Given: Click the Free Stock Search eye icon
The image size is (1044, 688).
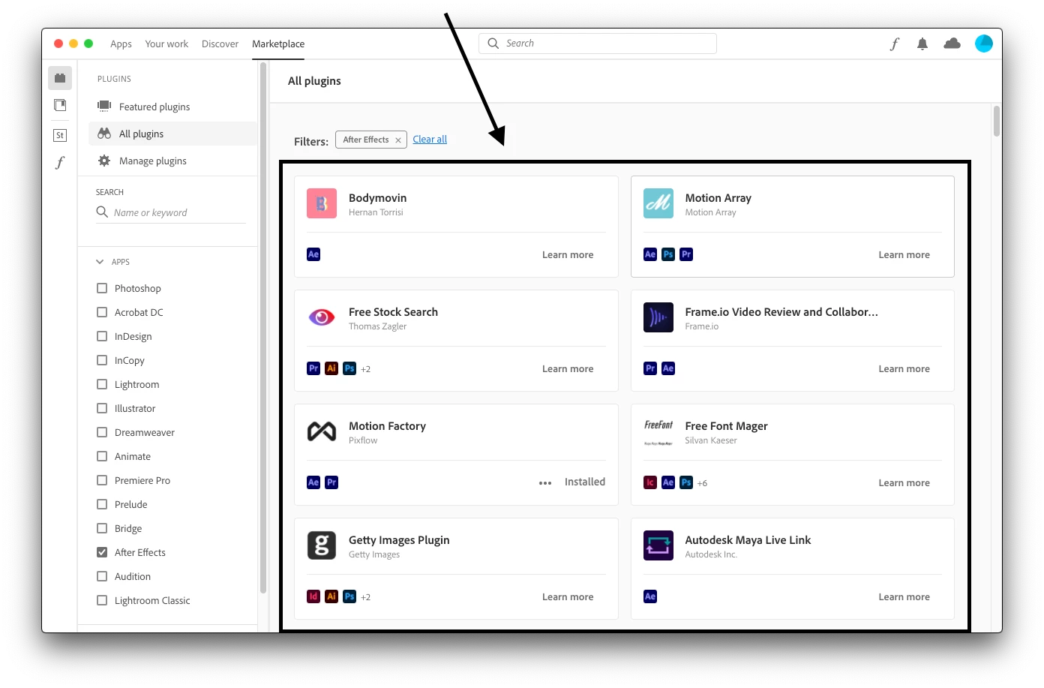Looking at the screenshot, I should (322, 317).
